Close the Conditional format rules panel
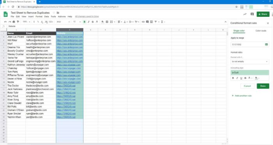The width and height of the screenshot is (273, 145). coord(268,23)
